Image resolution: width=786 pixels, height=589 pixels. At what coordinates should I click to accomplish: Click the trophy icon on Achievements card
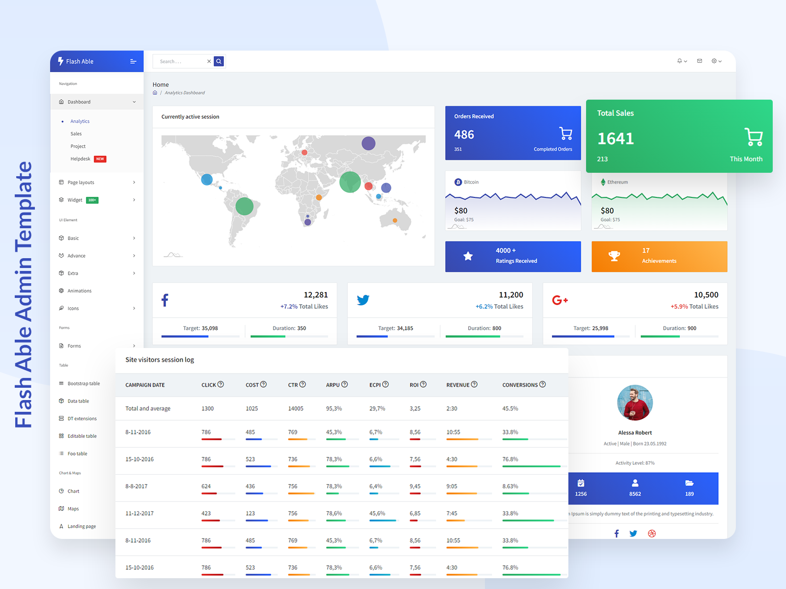pos(614,256)
